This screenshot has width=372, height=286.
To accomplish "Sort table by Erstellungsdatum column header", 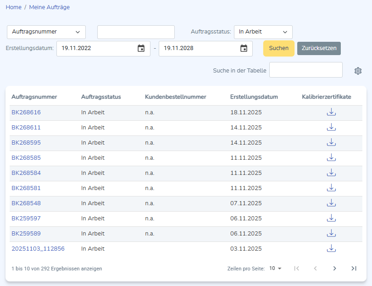I will point(254,97).
